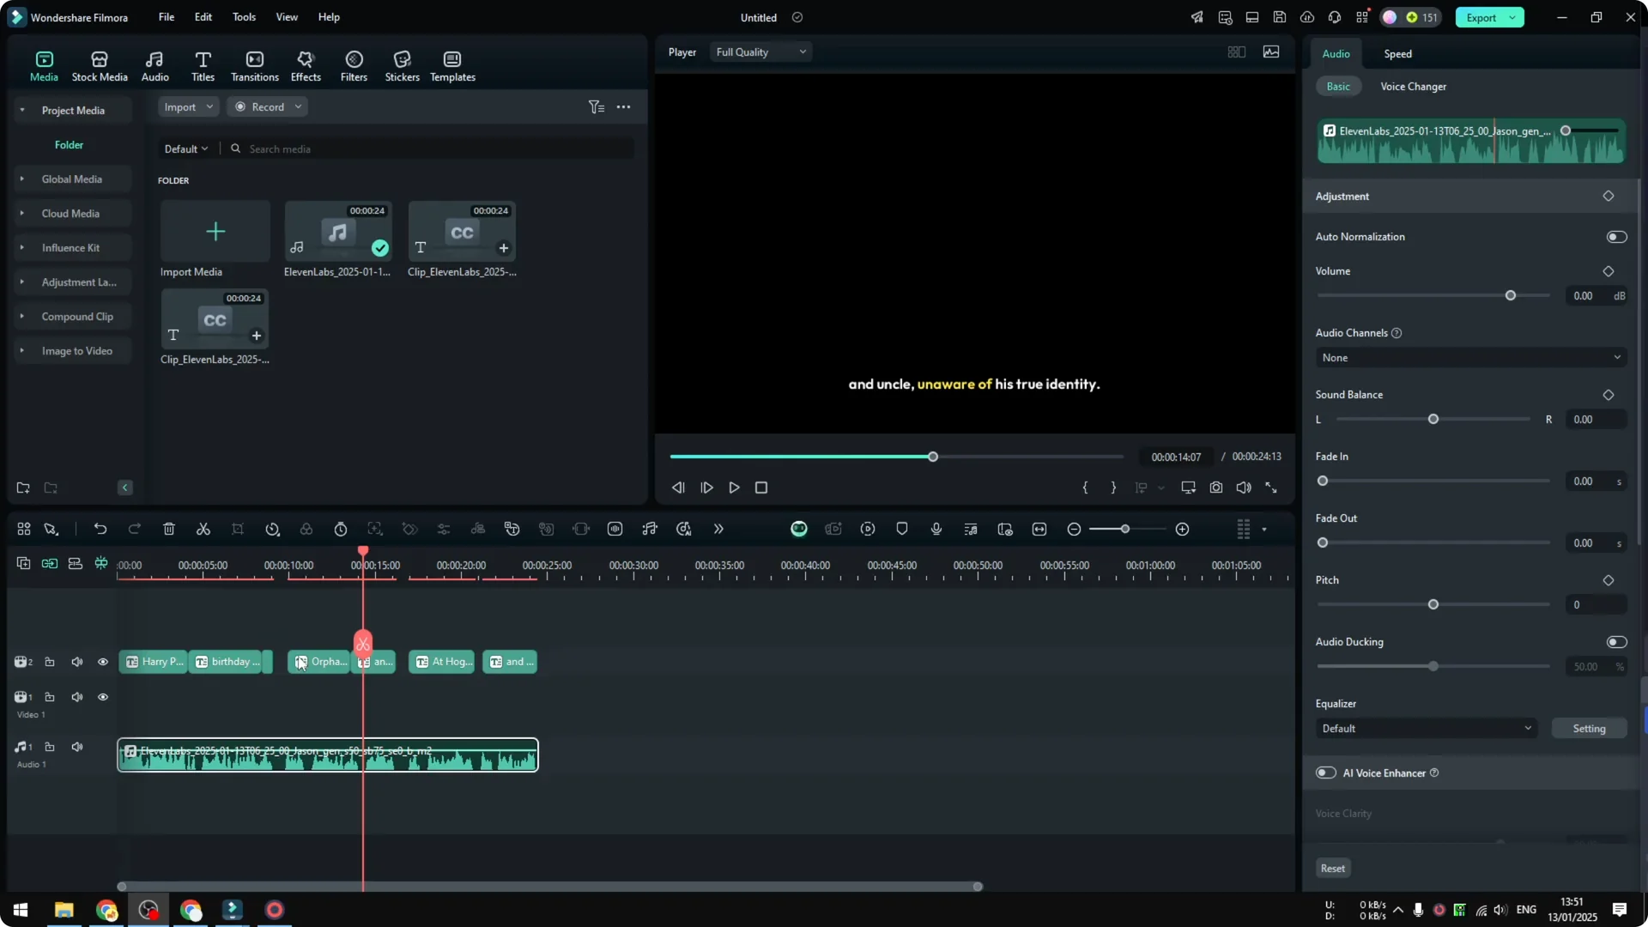Open player volume speaker icon
Viewport: 1648px width, 927px height.
(x=1244, y=488)
